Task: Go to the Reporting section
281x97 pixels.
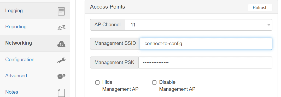Action: pyautogui.click(x=16, y=27)
